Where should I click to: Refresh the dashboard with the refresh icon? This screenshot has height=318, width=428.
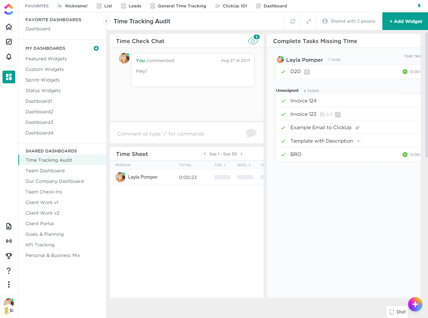pyautogui.click(x=293, y=21)
